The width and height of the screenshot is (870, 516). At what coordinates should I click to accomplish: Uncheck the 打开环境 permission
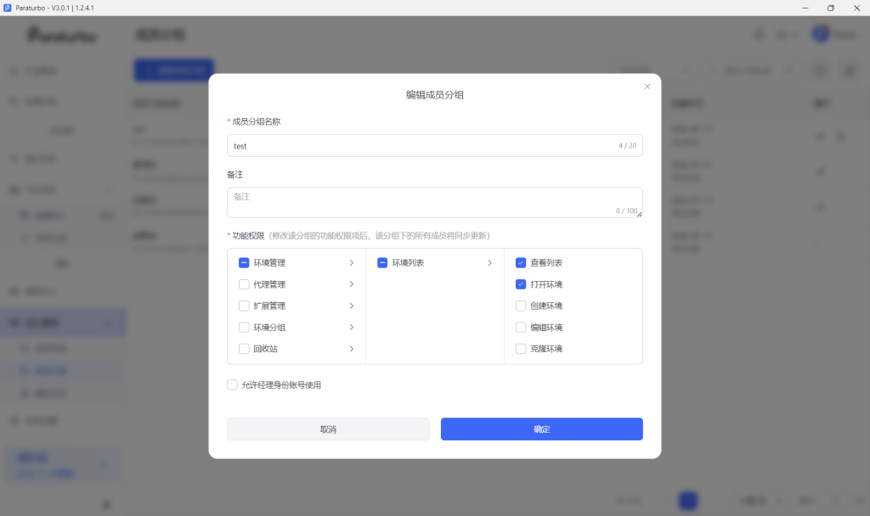[521, 284]
